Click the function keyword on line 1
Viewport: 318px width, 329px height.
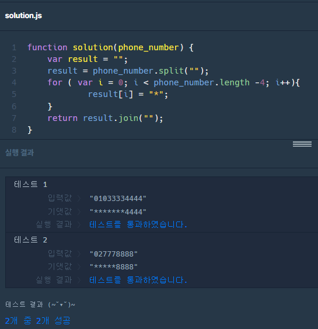click(x=47, y=47)
